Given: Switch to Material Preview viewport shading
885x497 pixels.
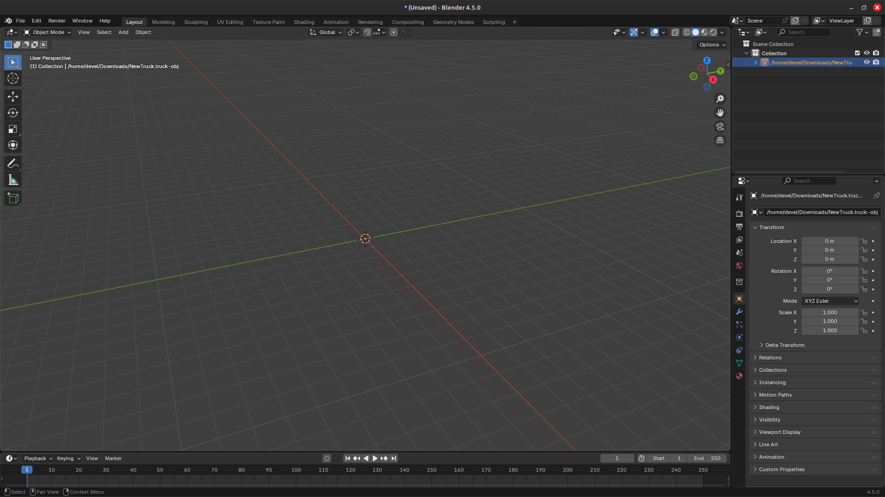Looking at the screenshot, I should [704, 32].
